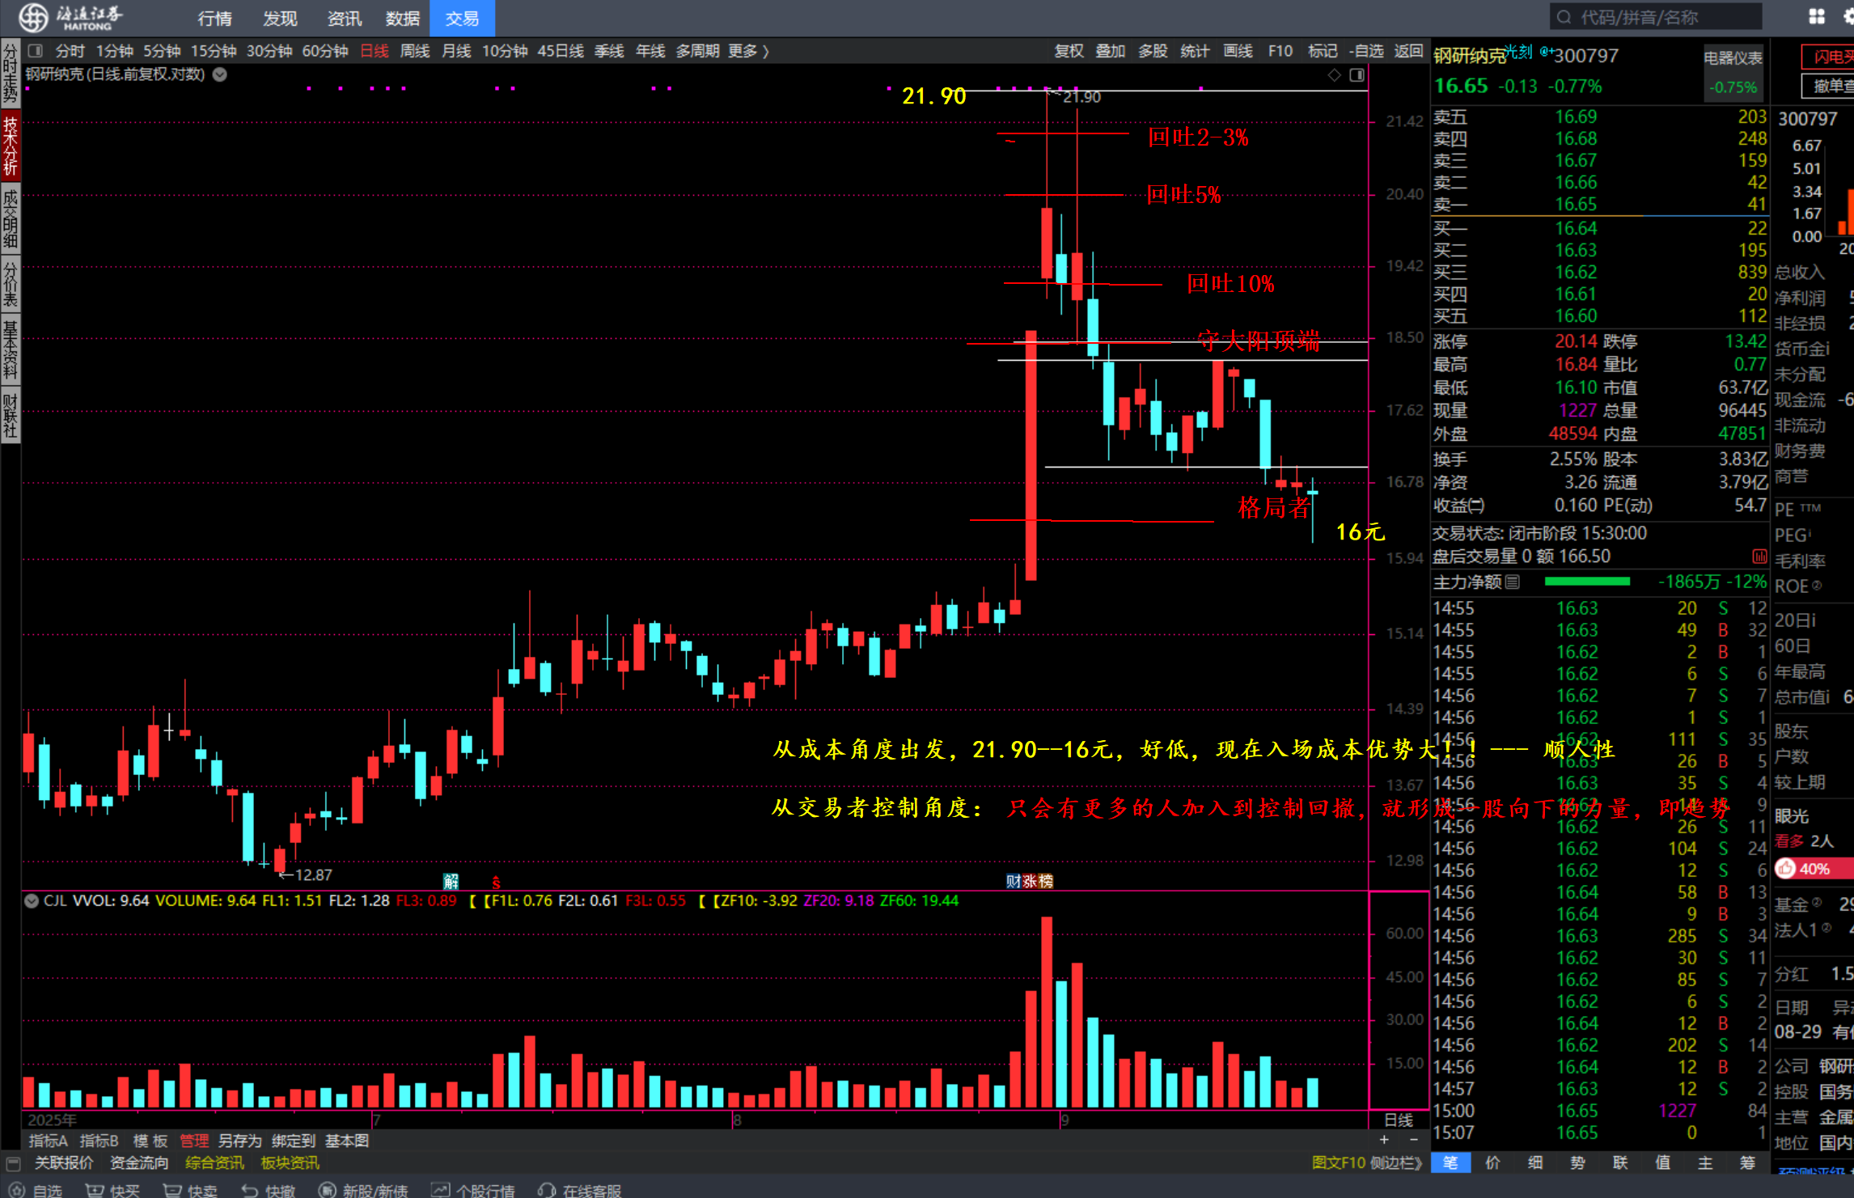Click the diamond marker icon above chart
The width and height of the screenshot is (1854, 1198).
click(1334, 74)
